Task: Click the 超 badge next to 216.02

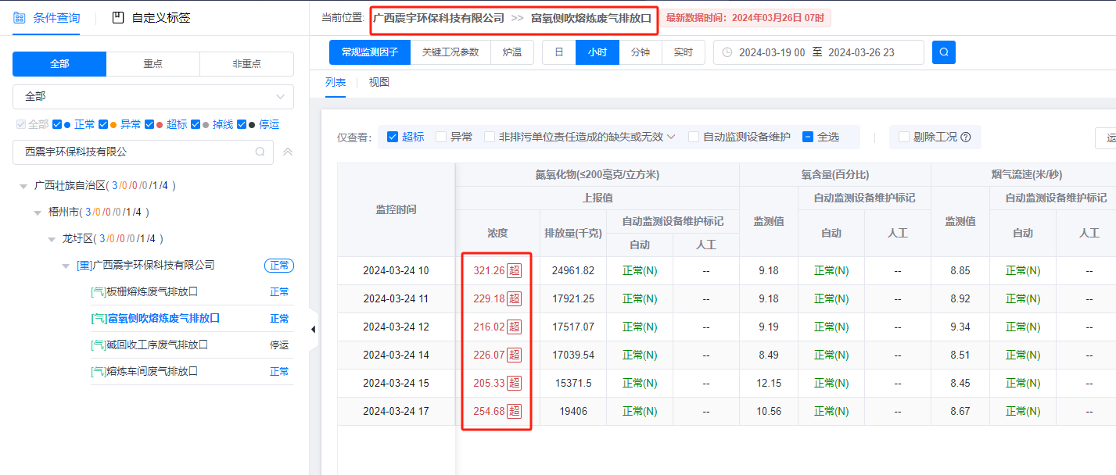Action: [x=514, y=327]
